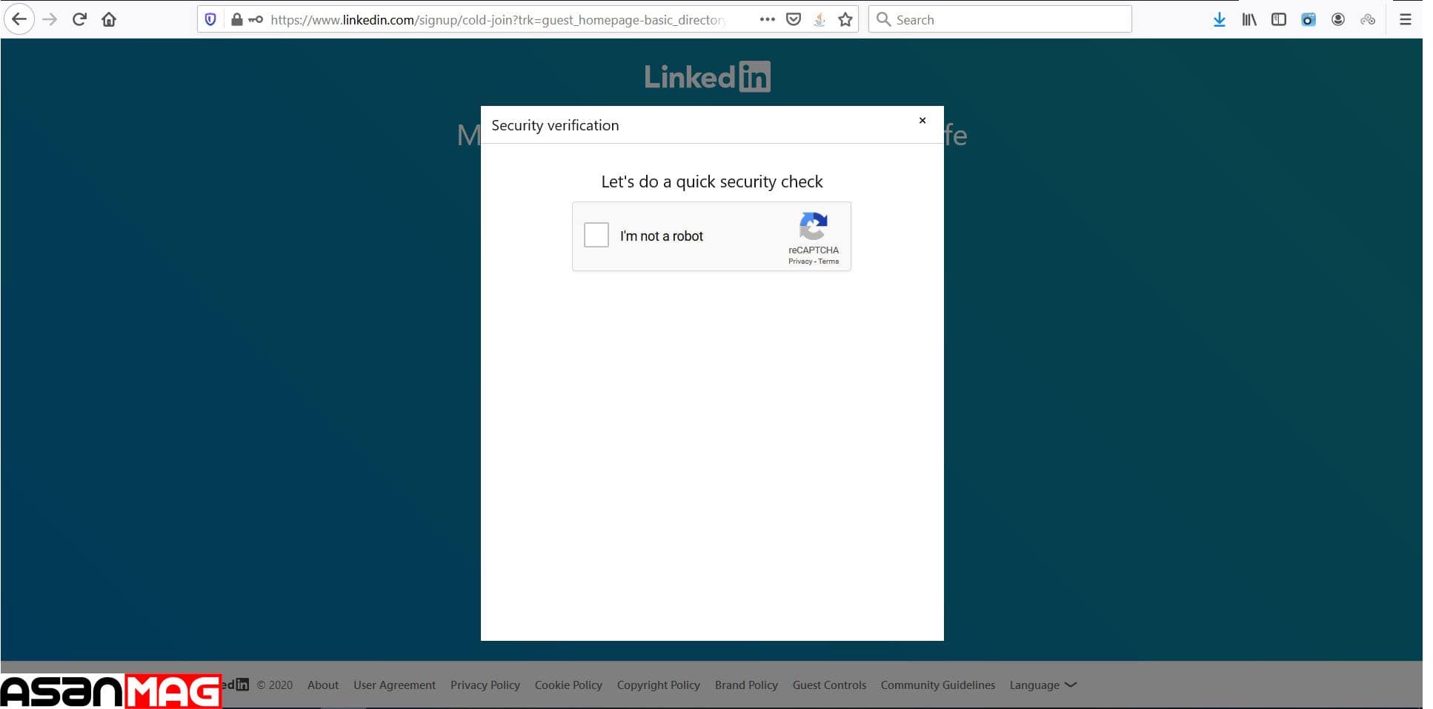Click the LinkedIn logo at page top
This screenshot has width=1433, height=709.
pos(707,76)
